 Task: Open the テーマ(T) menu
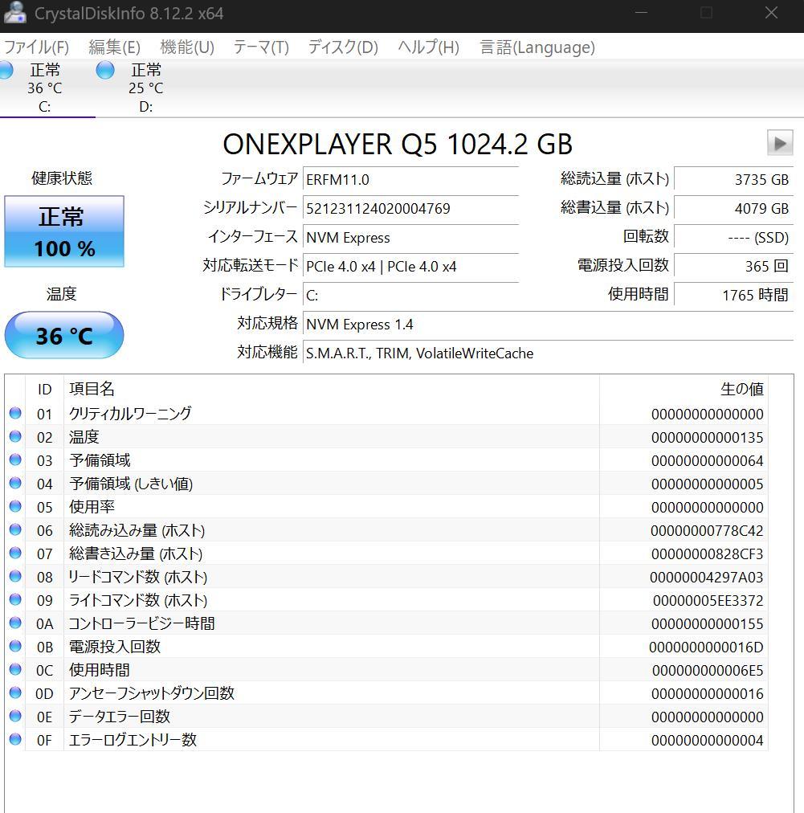[x=260, y=47]
